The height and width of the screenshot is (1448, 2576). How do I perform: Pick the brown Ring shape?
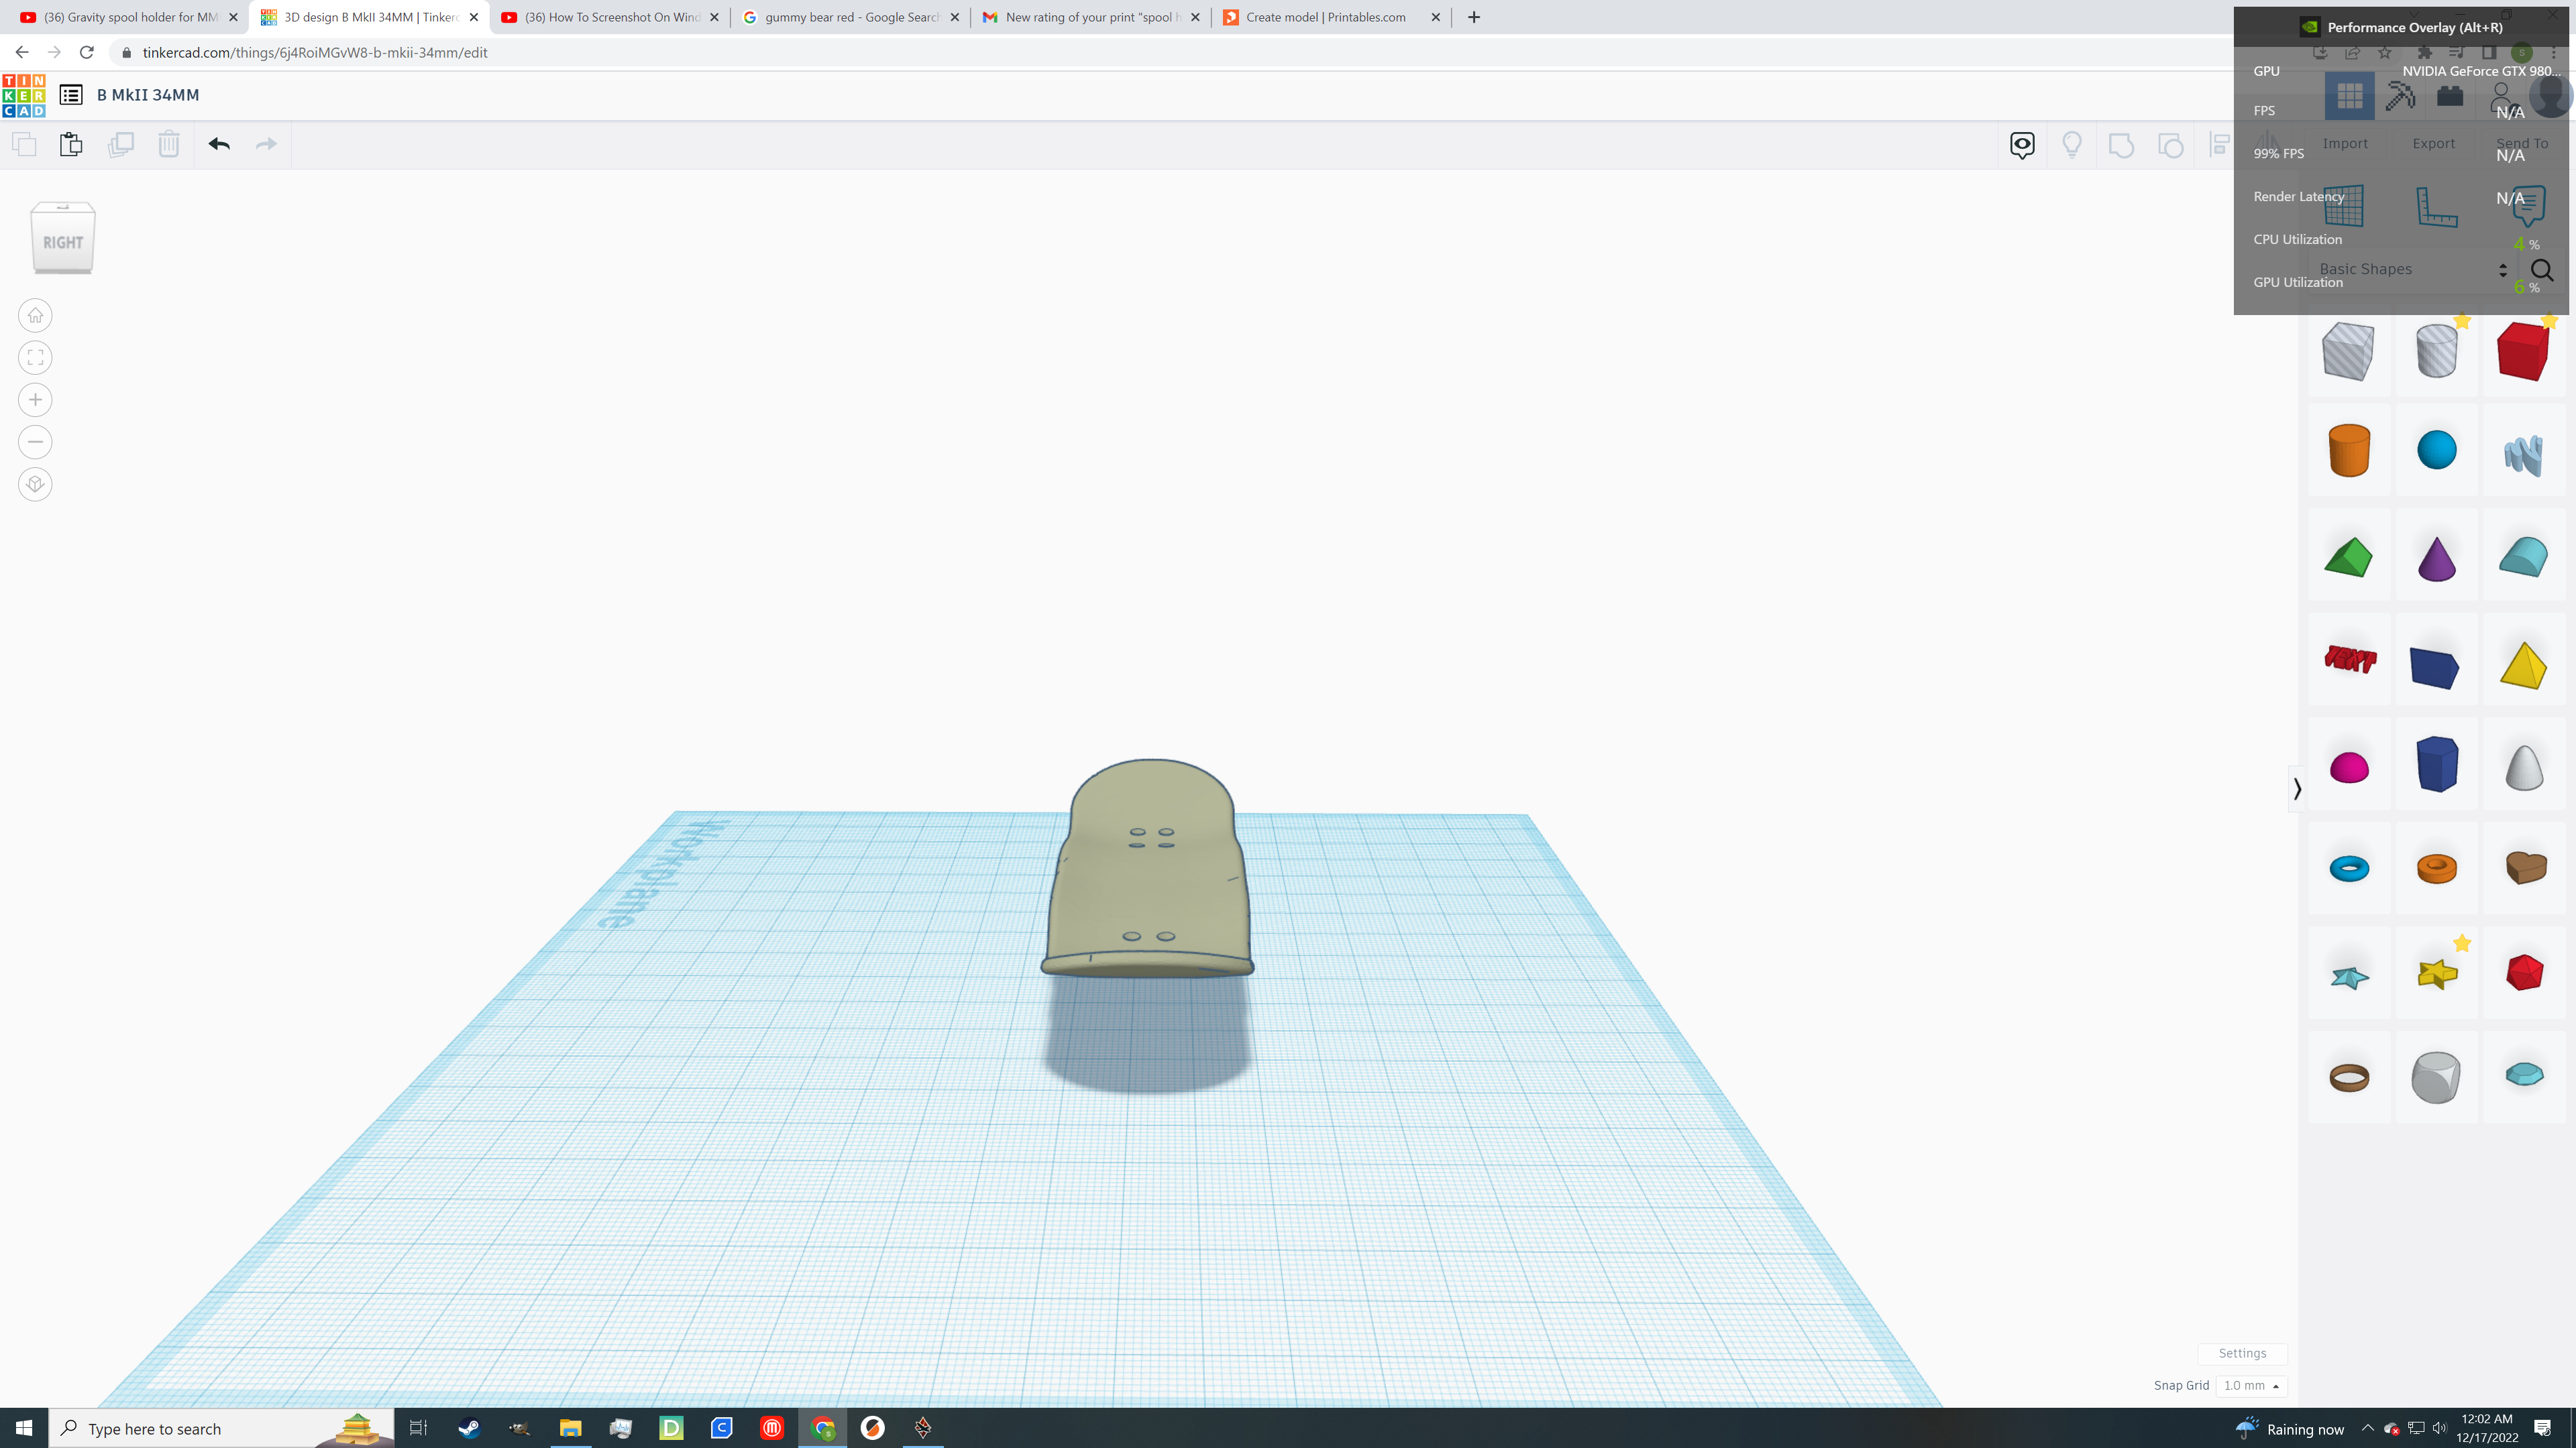tap(2349, 1077)
